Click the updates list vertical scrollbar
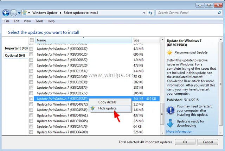Viewport: 225px width, 151px height. pos(161,113)
